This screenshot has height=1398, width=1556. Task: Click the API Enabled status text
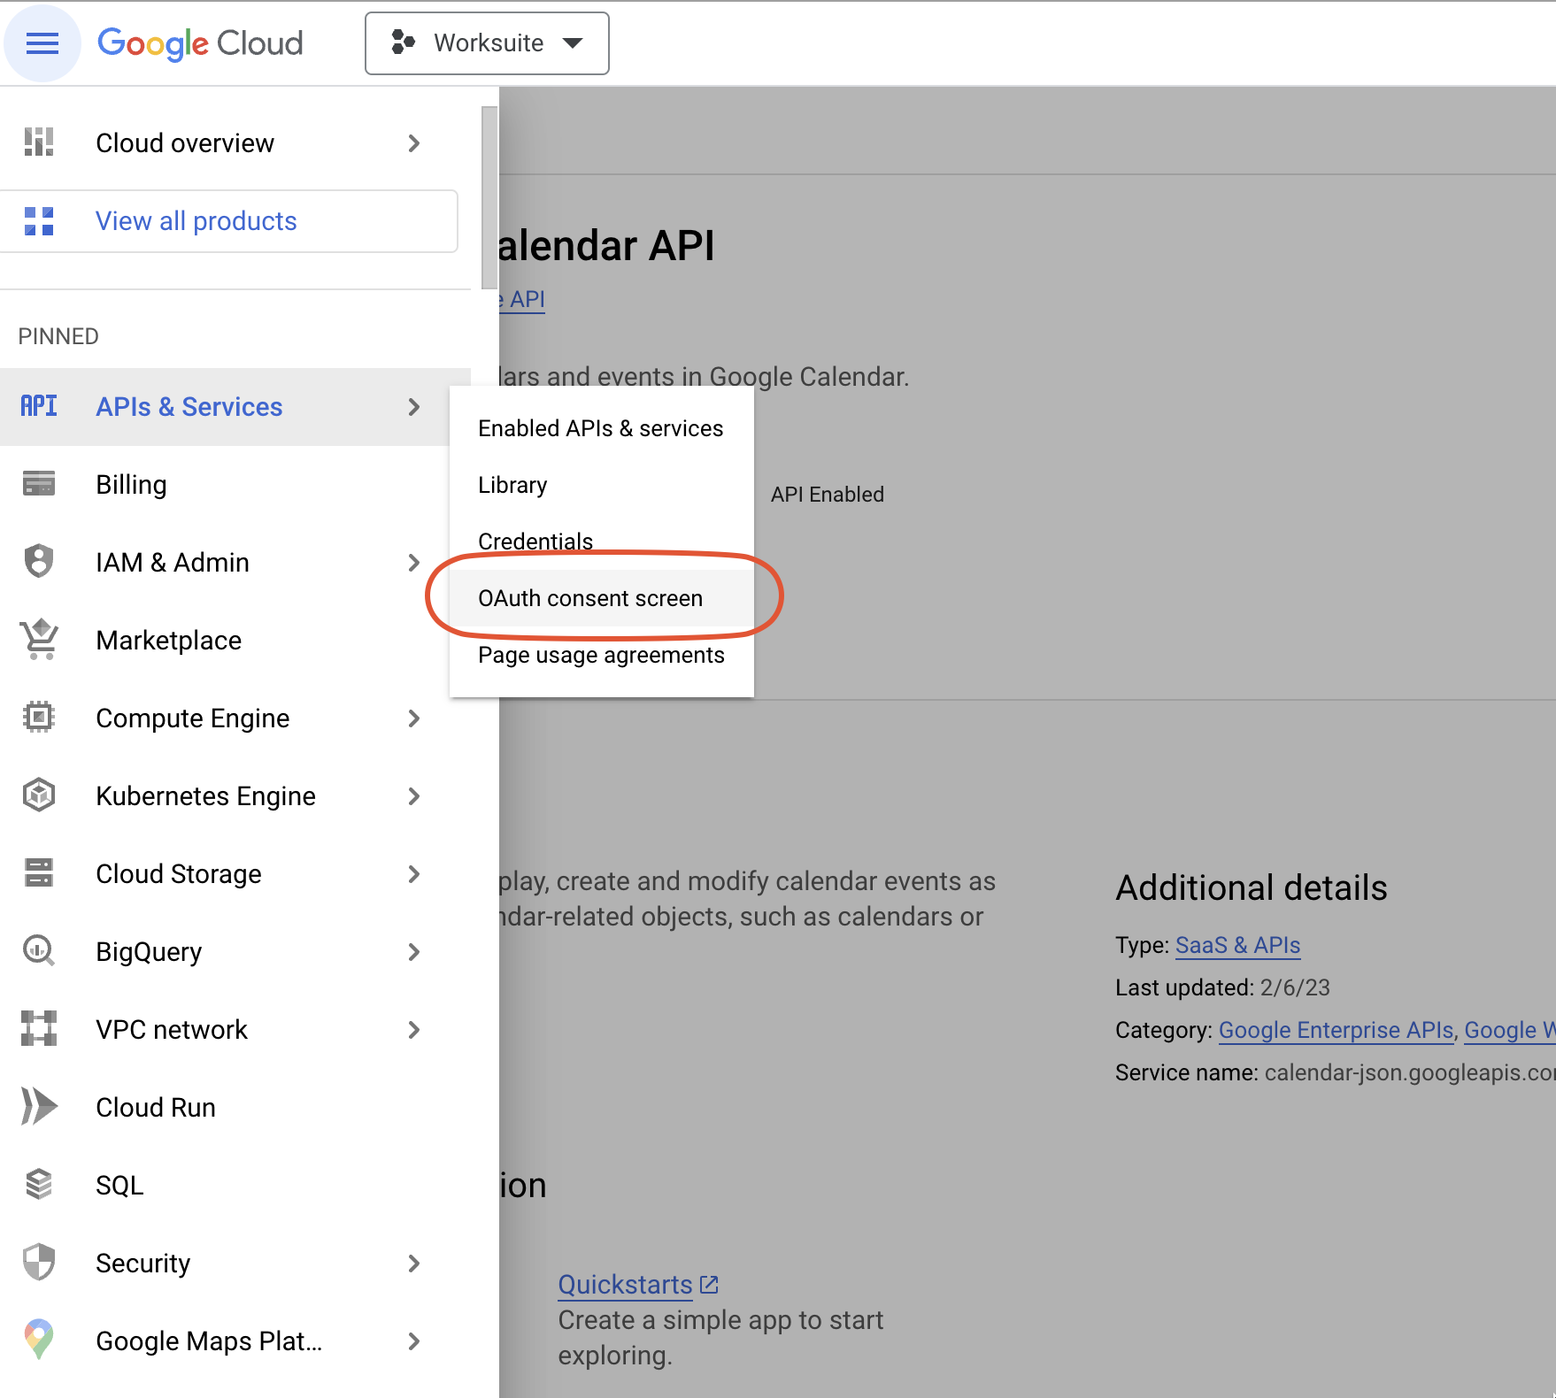827,495
